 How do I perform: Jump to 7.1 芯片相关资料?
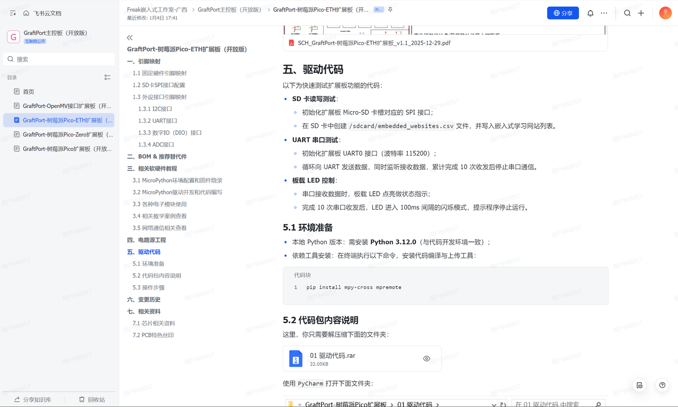point(154,323)
